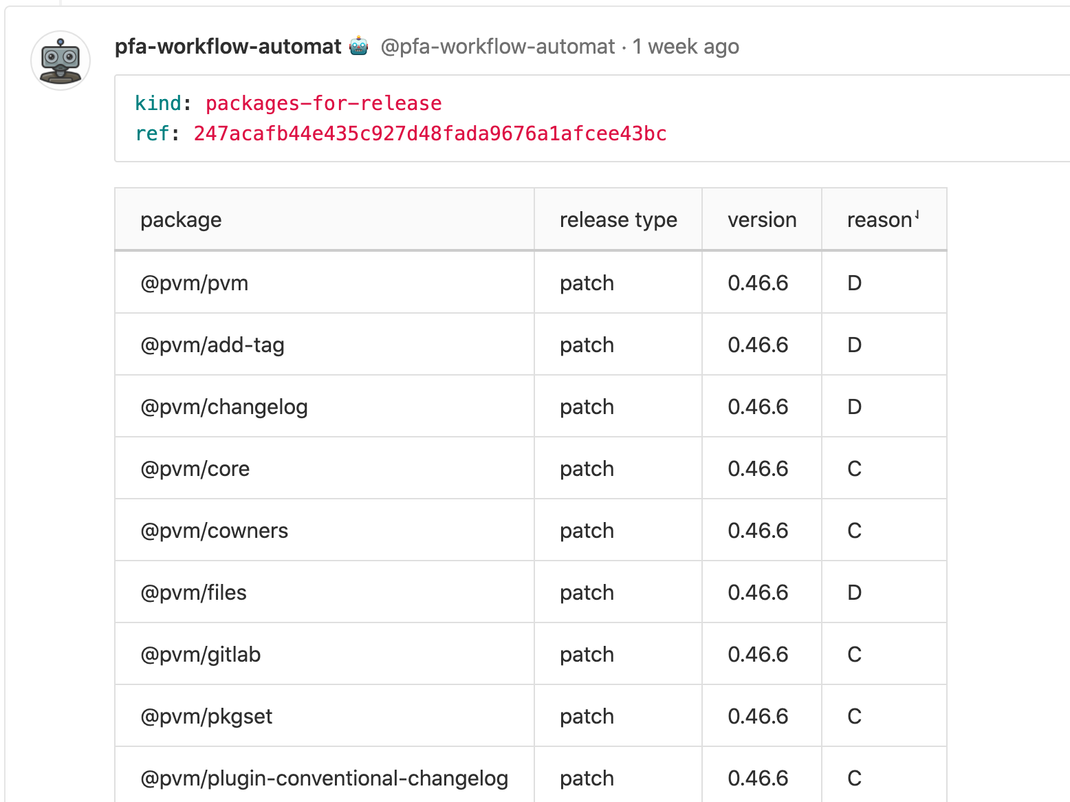Image resolution: width=1070 pixels, height=802 pixels.
Task: Select the 'packages-for-release' kind value
Action: tap(323, 103)
